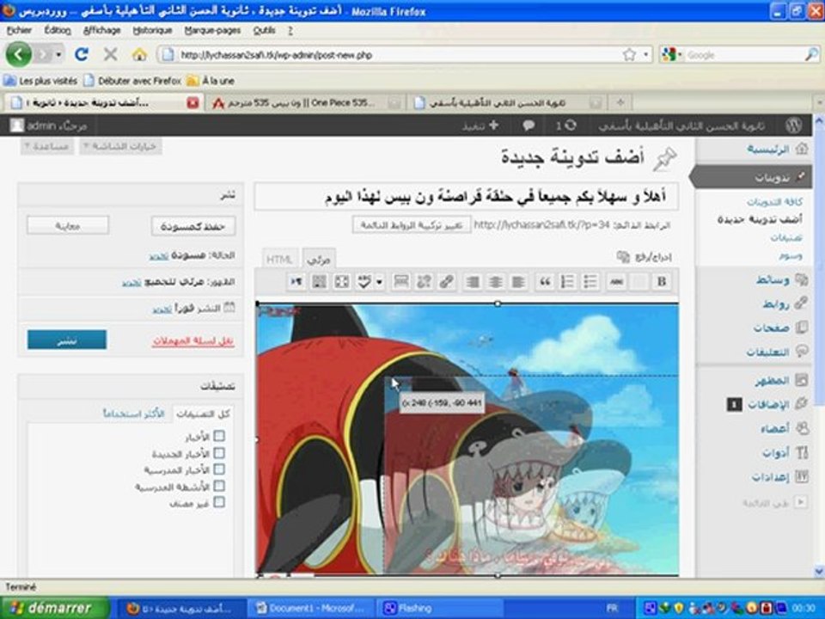Open كافة التدوينات all posts link
Viewport: 825px width, 619px height.
coord(774,202)
